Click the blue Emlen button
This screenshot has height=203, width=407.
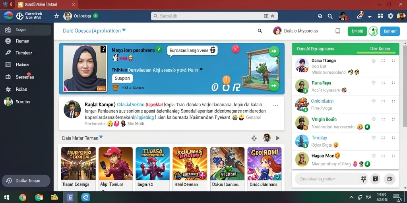[390, 31]
